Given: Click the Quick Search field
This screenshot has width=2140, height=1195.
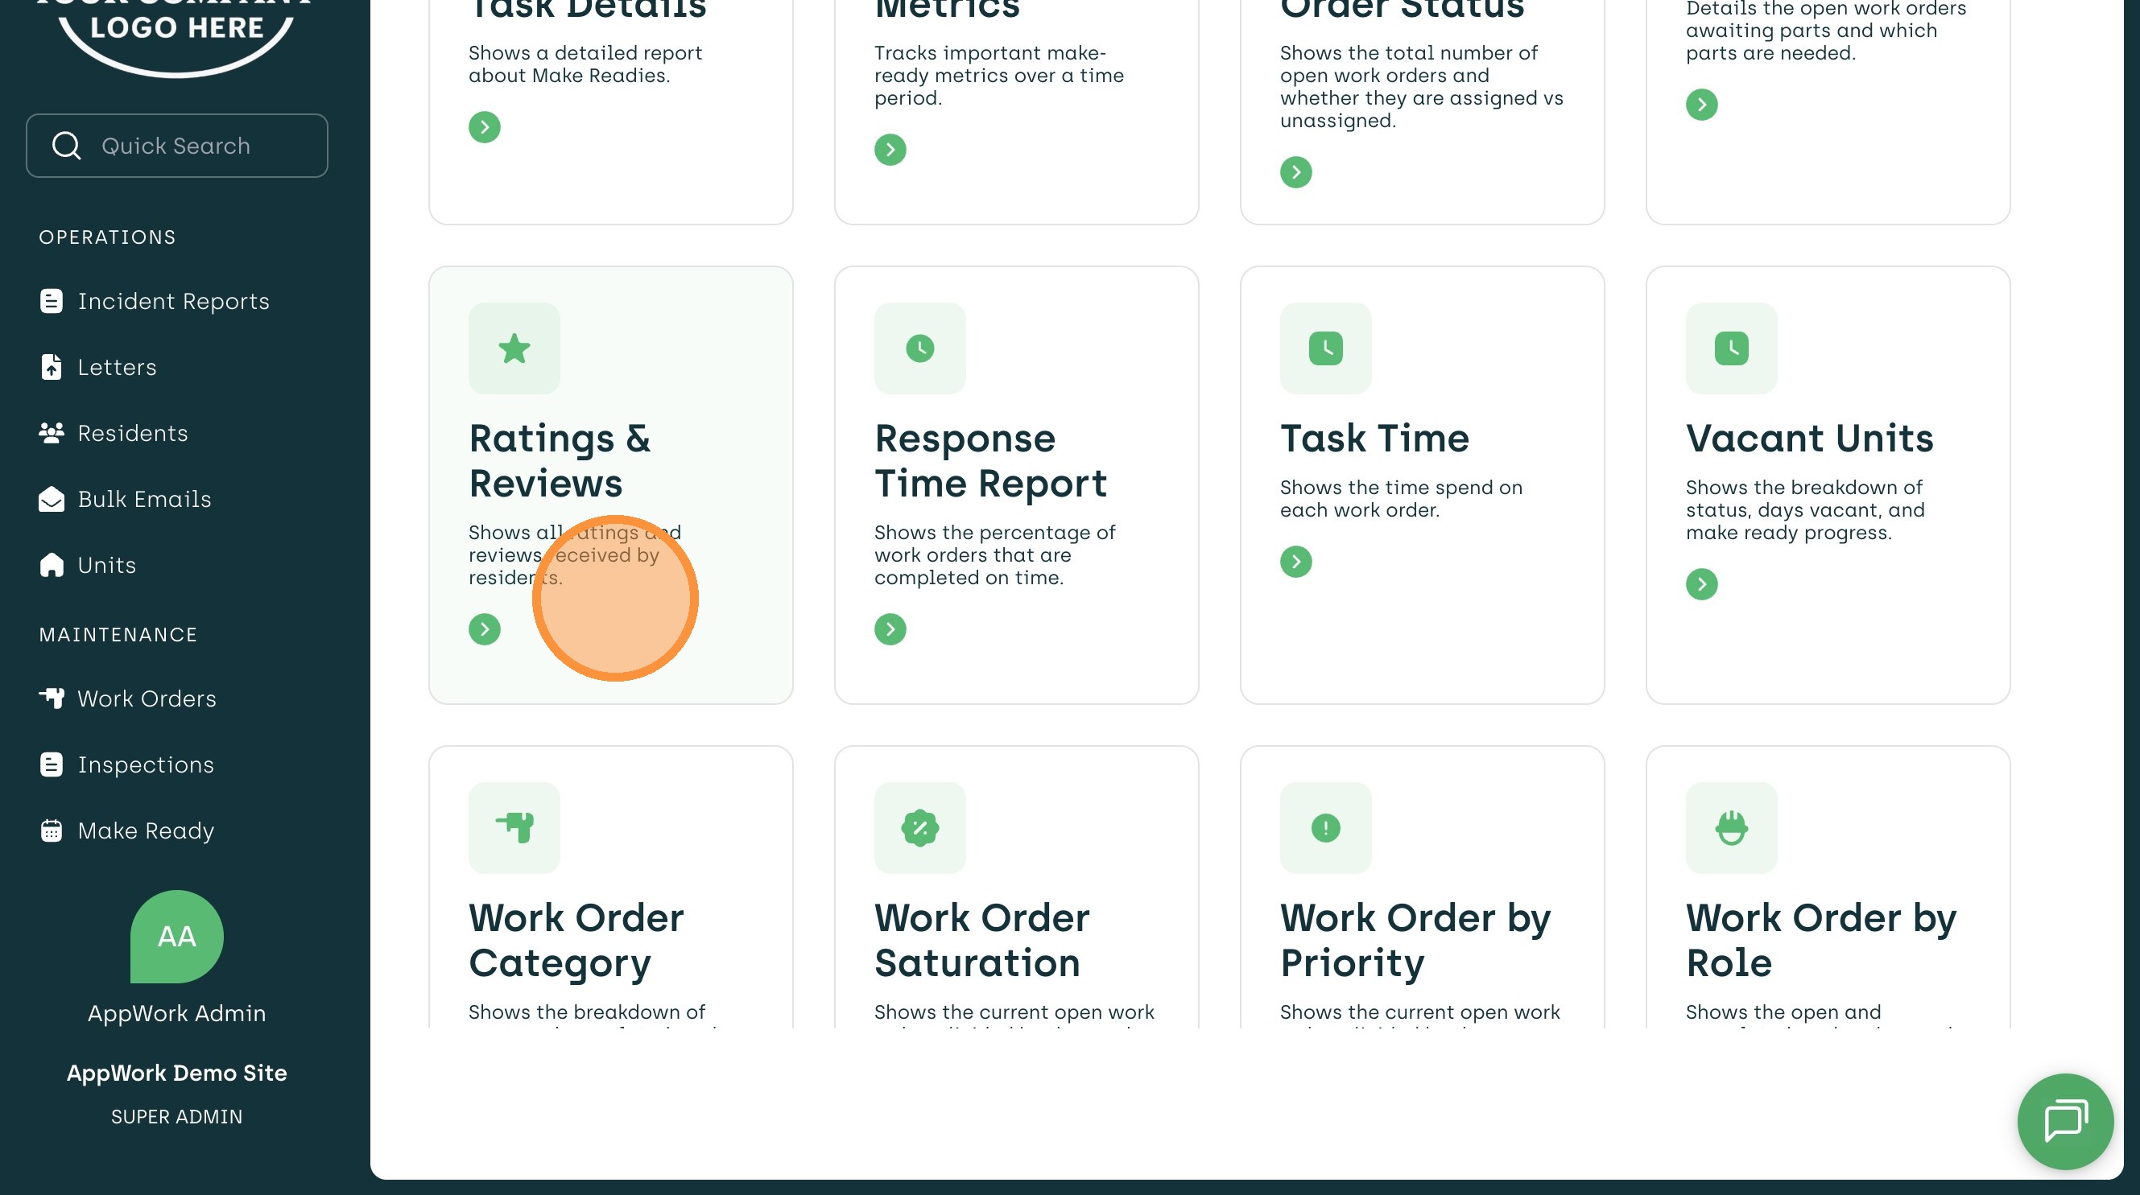Looking at the screenshot, I should tap(177, 146).
